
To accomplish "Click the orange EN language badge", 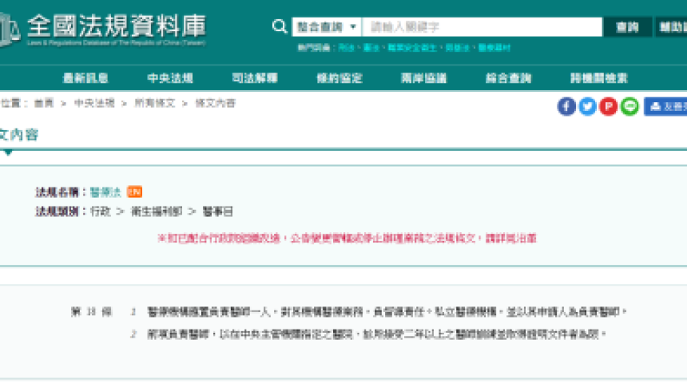I will click(x=135, y=191).
